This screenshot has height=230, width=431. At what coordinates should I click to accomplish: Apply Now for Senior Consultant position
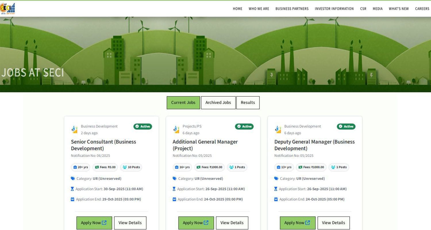coord(94,223)
